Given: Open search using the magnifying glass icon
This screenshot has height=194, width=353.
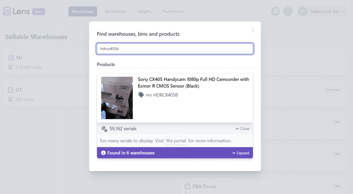Looking at the screenshot, I should 275,11.
